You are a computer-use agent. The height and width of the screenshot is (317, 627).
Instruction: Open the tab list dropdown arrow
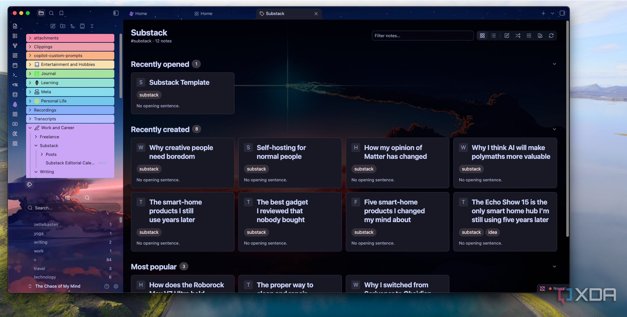(553, 13)
